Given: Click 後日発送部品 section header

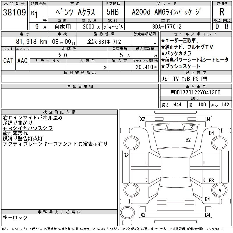Looking at the screenshot, I should click(x=80, y=73).
